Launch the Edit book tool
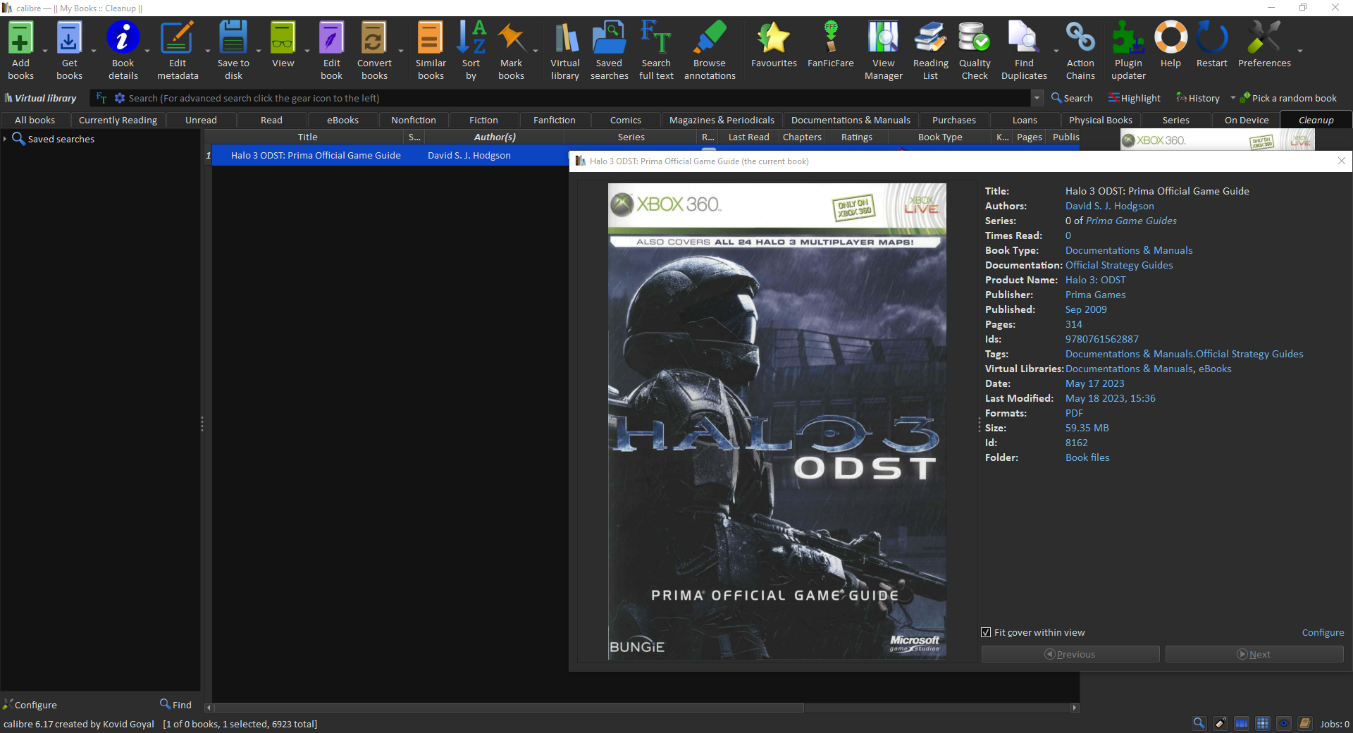Image resolution: width=1353 pixels, height=733 pixels. click(331, 38)
